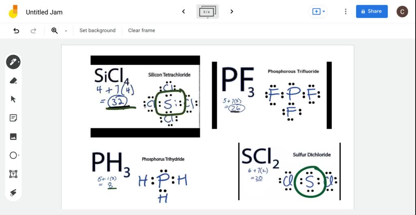Expand the frame bar thumbnail 5/6
Viewport: 416px width, 215px height.
click(208, 12)
